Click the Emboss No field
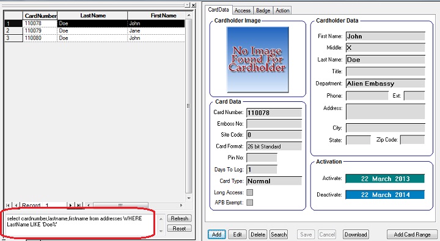The image size is (440, 241). (274, 124)
